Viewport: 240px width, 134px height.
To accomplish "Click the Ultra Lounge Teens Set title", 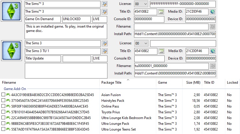I will [x=118, y=129].
